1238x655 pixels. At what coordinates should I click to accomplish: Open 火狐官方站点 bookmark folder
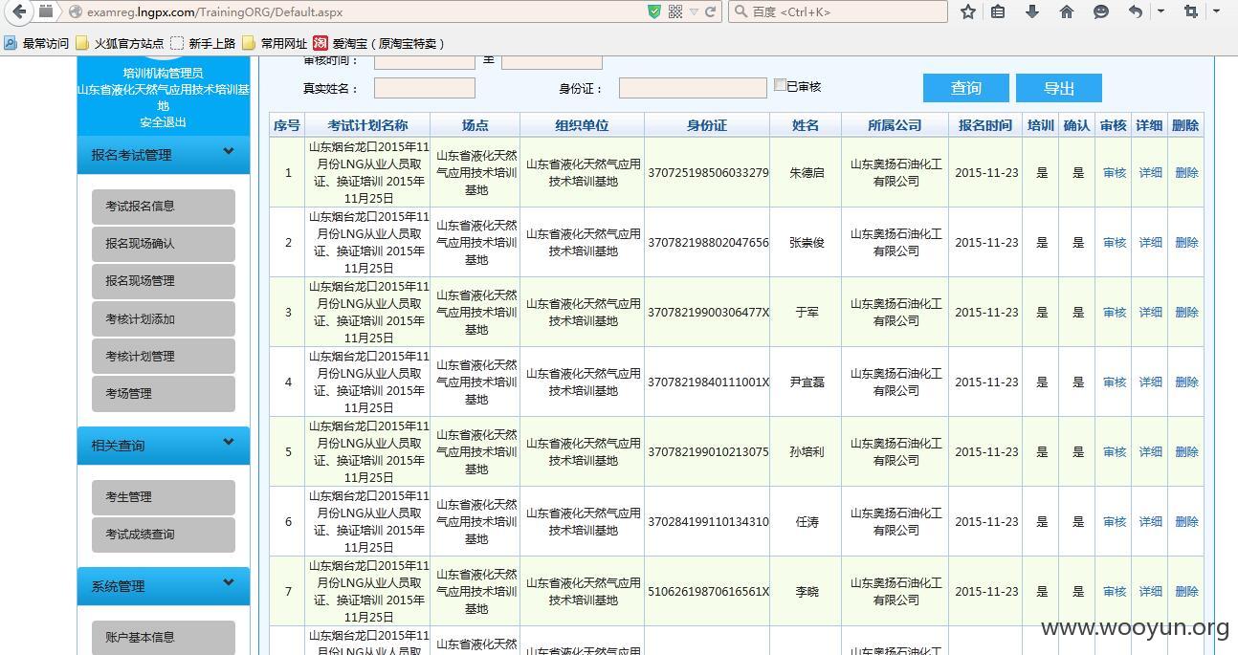120,43
